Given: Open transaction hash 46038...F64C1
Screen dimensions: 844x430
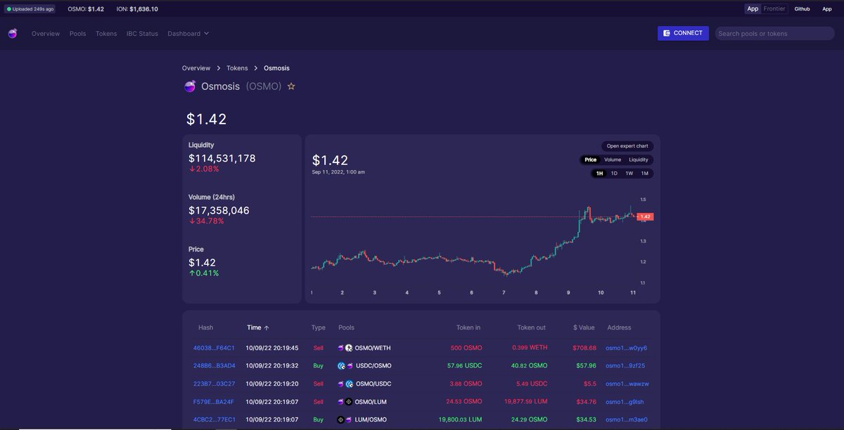Looking at the screenshot, I should click(215, 348).
